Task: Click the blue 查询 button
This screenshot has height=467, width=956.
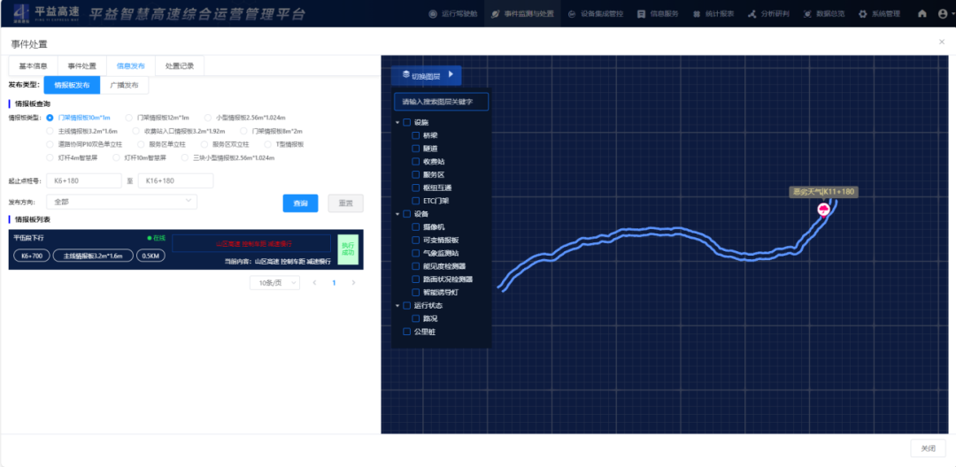Action: coord(300,203)
